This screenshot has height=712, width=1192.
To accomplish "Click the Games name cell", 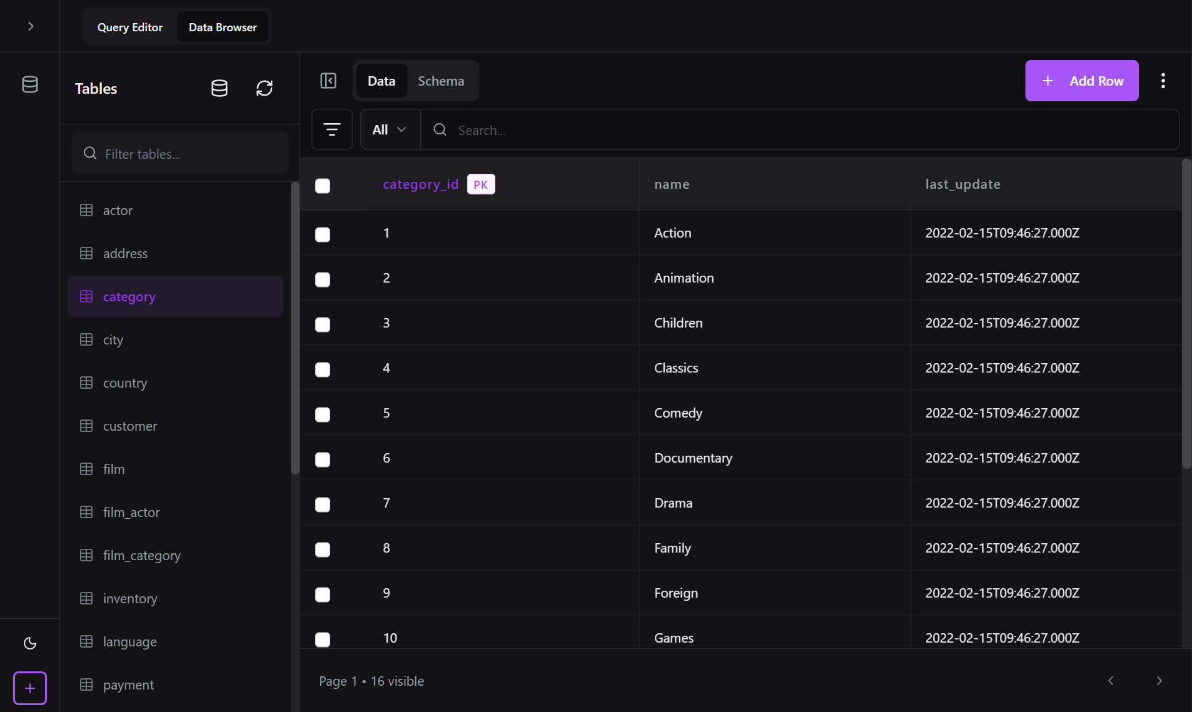I will [x=774, y=633].
